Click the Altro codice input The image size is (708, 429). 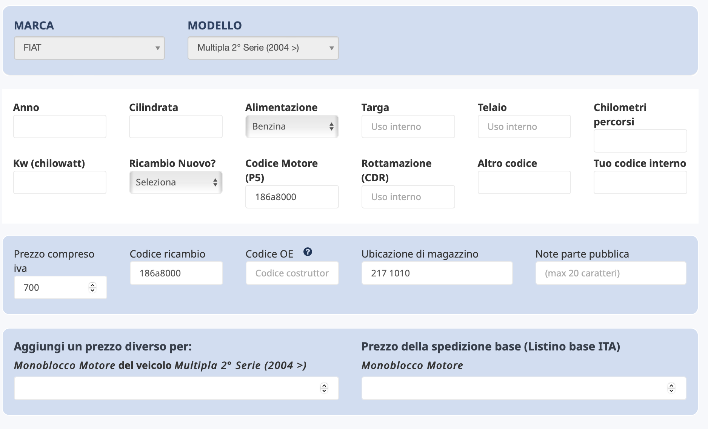524,182
